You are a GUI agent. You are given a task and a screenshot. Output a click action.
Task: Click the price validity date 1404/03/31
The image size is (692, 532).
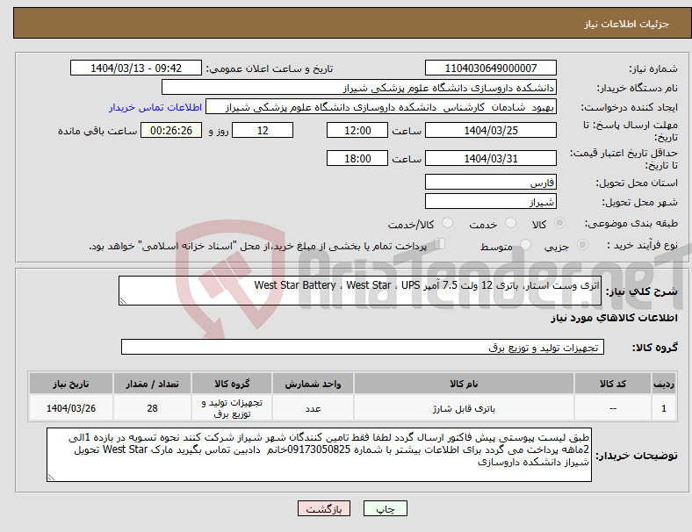[490, 158]
